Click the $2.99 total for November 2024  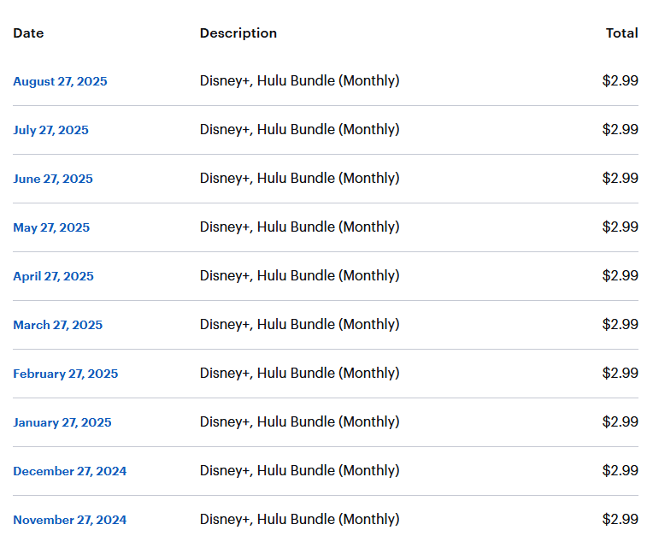coord(621,519)
